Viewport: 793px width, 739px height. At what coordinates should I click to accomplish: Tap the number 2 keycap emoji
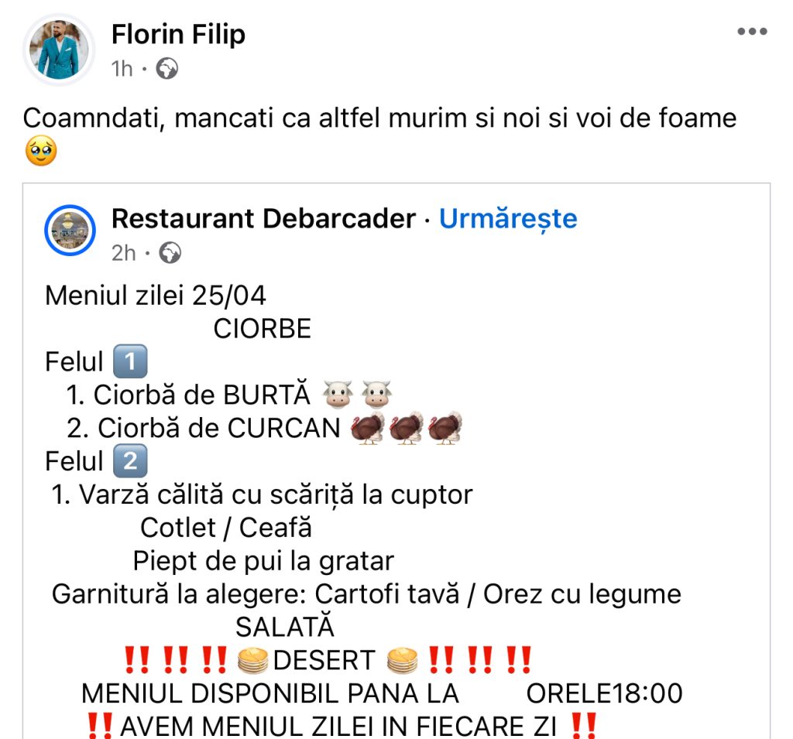coord(130,461)
